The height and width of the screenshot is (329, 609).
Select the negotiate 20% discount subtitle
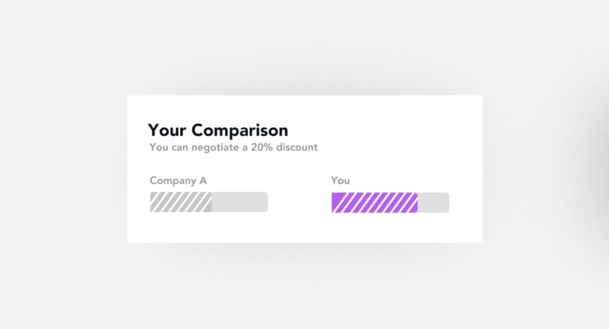[x=233, y=147]
